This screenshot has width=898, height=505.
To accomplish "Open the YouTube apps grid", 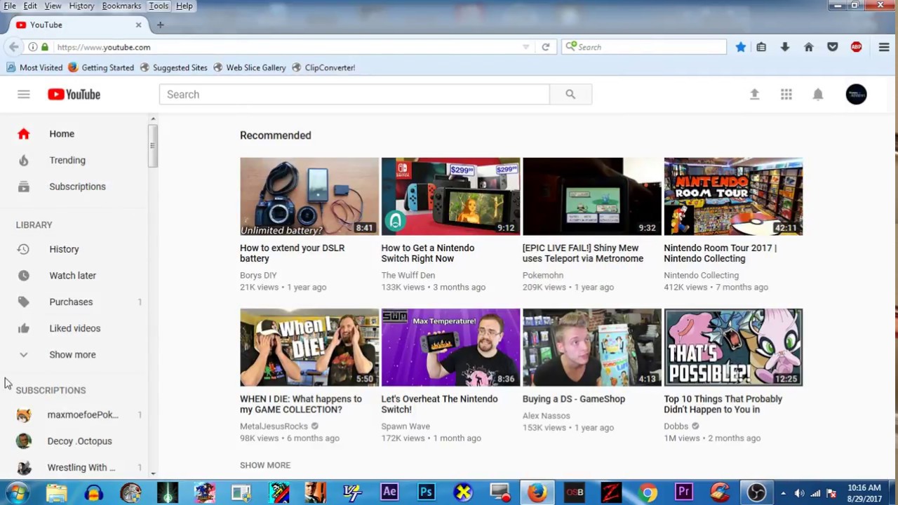I will [x=786, y=94].
